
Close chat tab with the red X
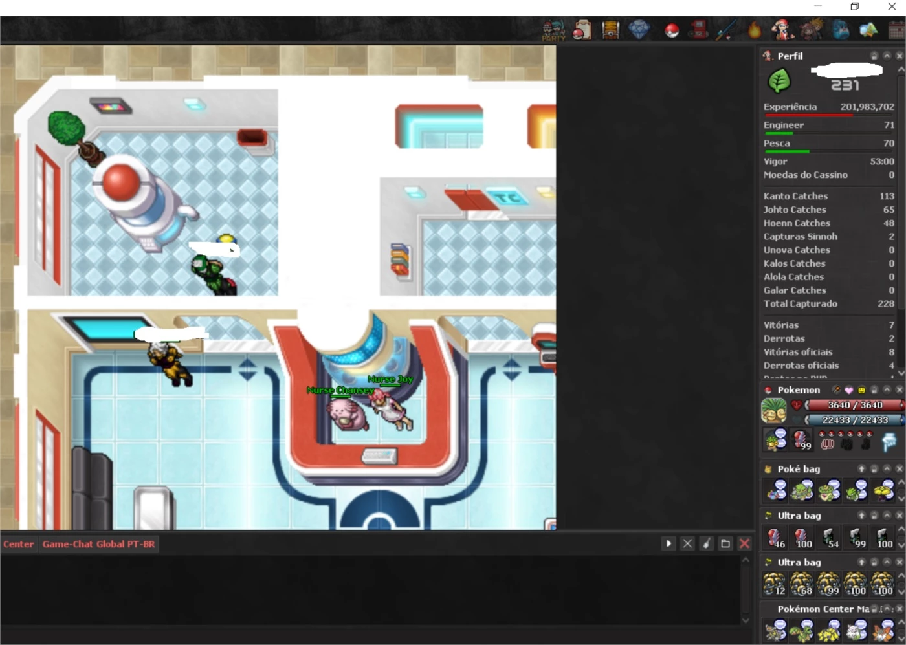click(745, 543)
